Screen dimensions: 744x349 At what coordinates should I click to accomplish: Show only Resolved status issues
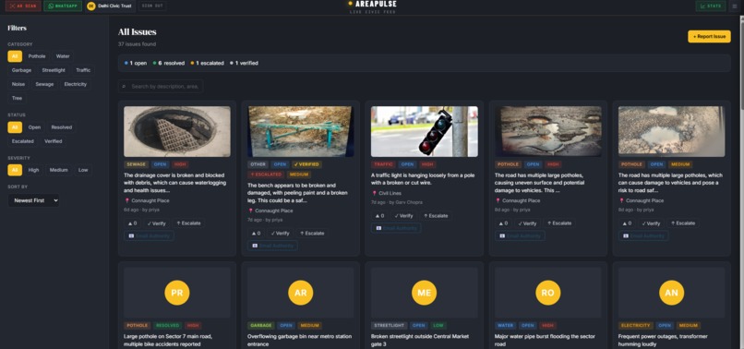pos(62,127)
